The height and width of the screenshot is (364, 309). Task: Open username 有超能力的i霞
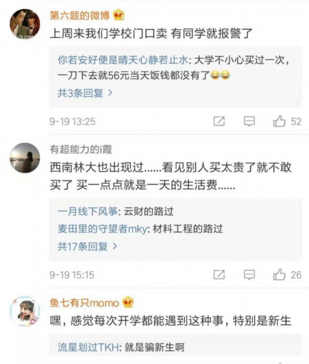coord(81,150)
